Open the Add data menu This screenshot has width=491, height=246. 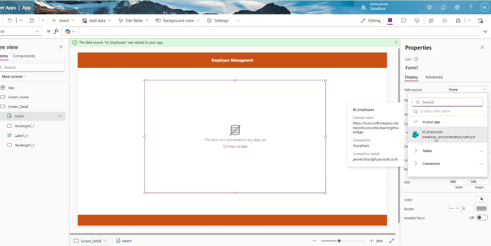[96, 20]
